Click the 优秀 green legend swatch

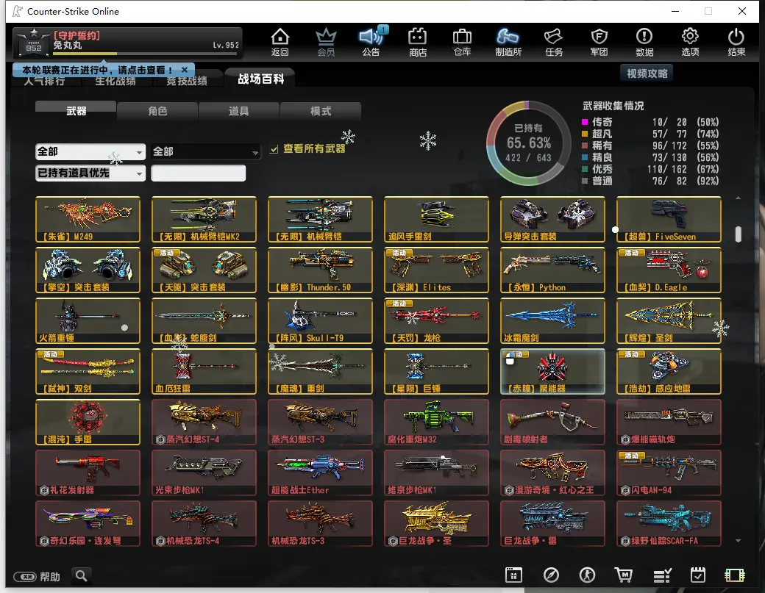585,169
